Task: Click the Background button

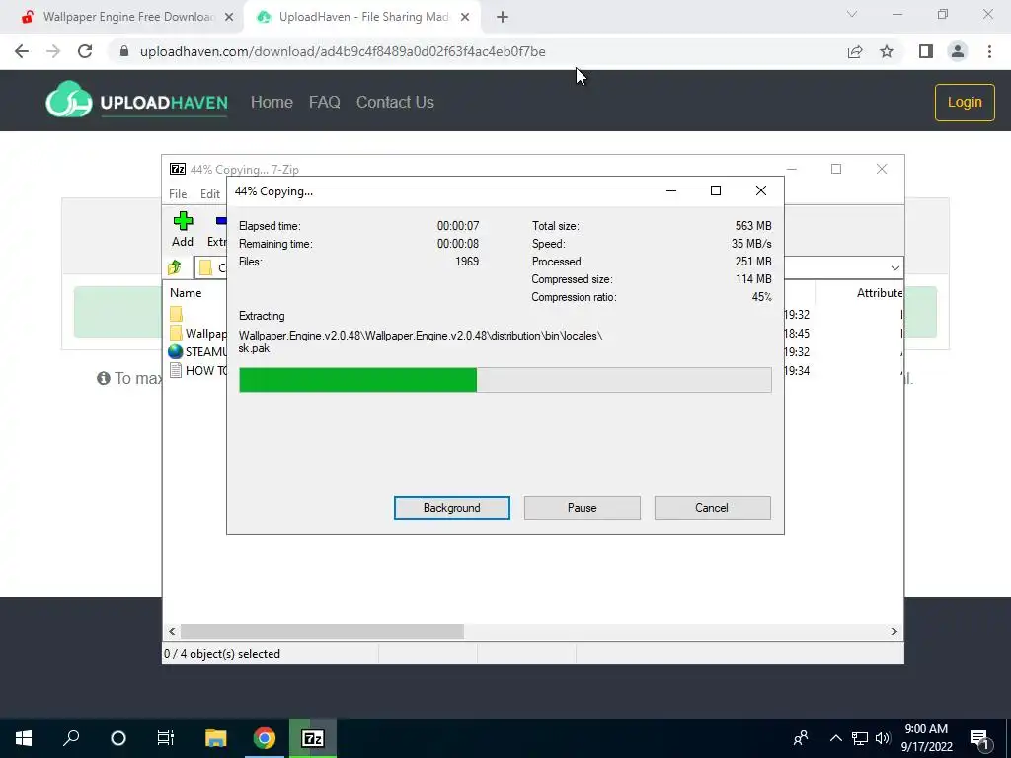Action: [452, 508]
